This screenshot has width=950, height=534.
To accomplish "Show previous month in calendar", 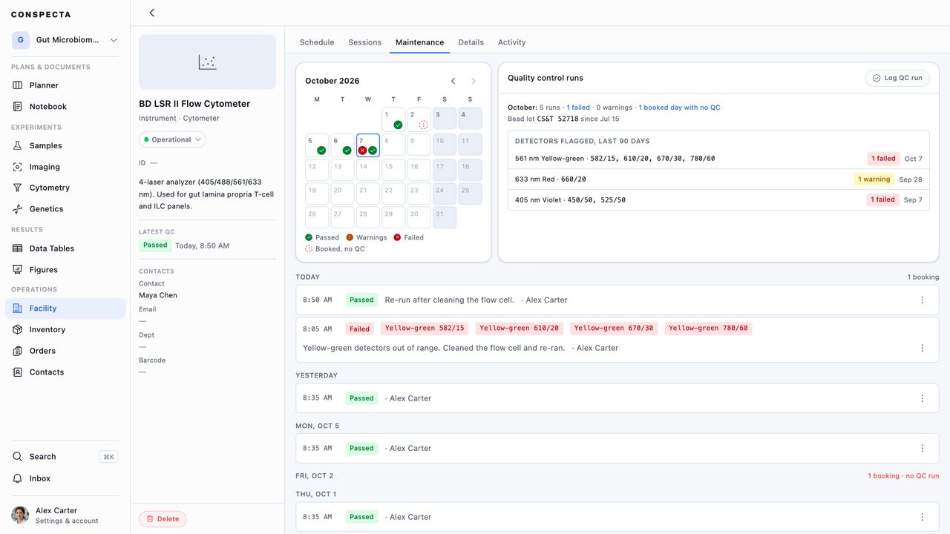I will pyautogui.click(x=453, y=81).
